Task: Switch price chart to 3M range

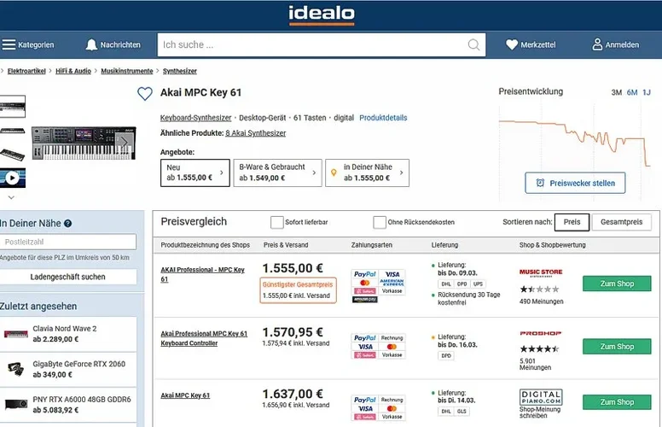Action: (x=616, y=92)
